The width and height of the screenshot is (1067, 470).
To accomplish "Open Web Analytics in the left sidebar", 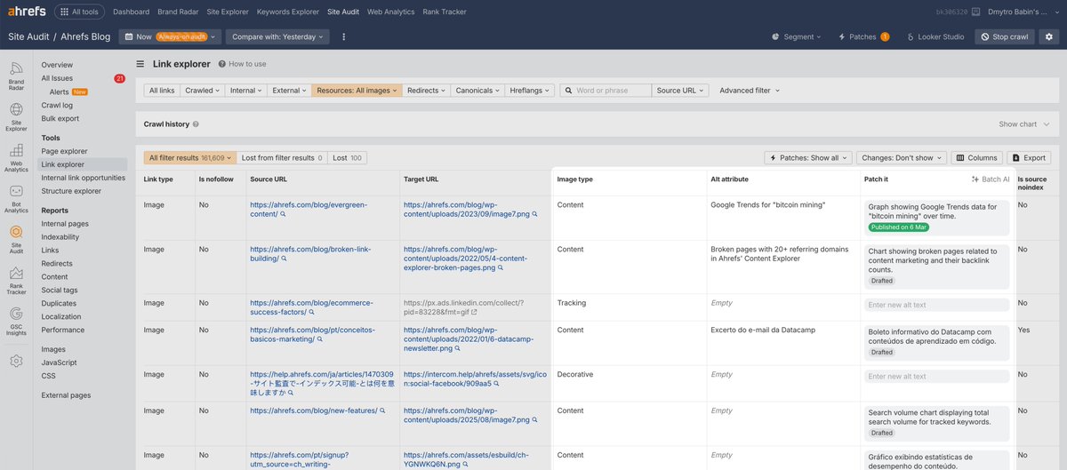I will click(16, 157).
